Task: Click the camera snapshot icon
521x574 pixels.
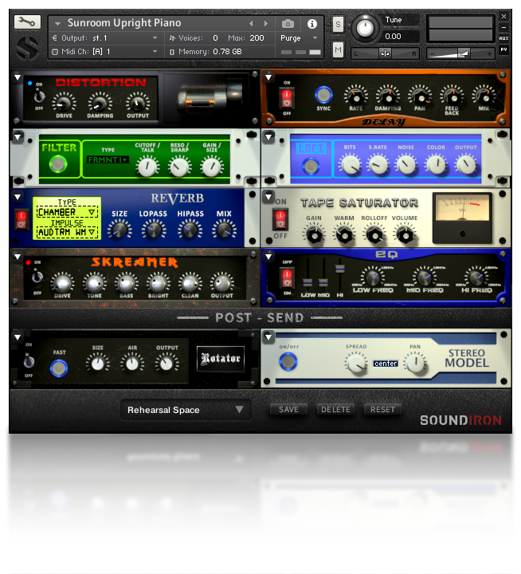Action: point(288,24)
